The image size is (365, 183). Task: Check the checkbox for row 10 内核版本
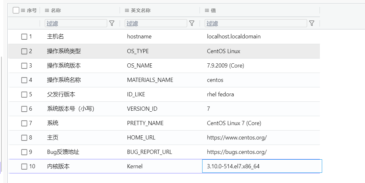(24, 166)
